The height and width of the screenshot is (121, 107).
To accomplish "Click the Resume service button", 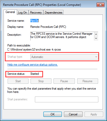I will point(88,81).
